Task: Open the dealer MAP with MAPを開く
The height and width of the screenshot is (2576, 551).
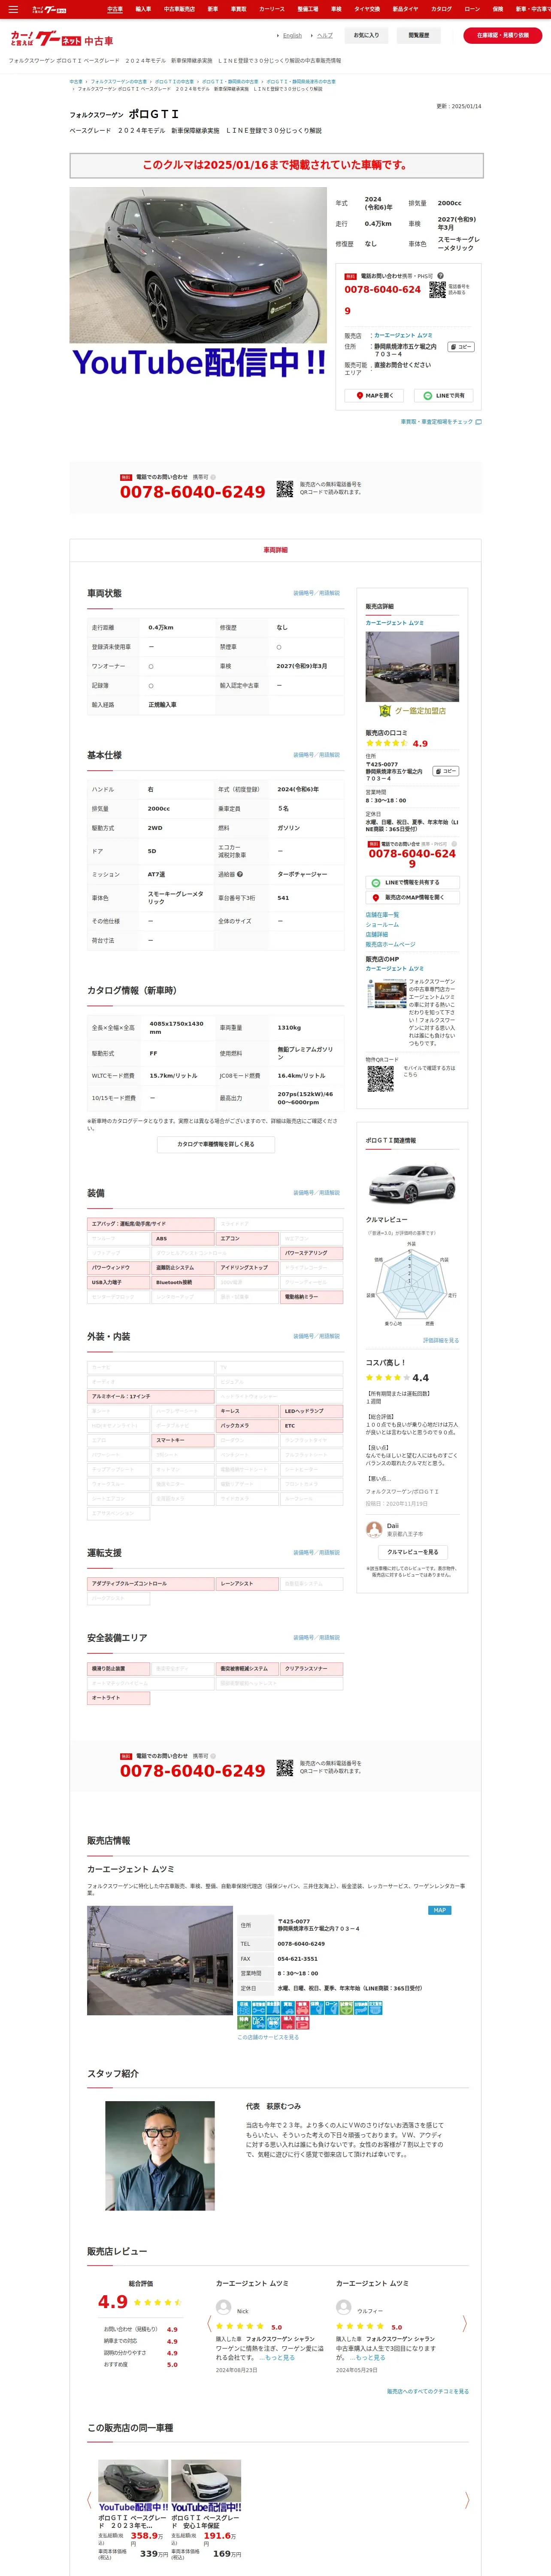Action: tap(374, 395)
